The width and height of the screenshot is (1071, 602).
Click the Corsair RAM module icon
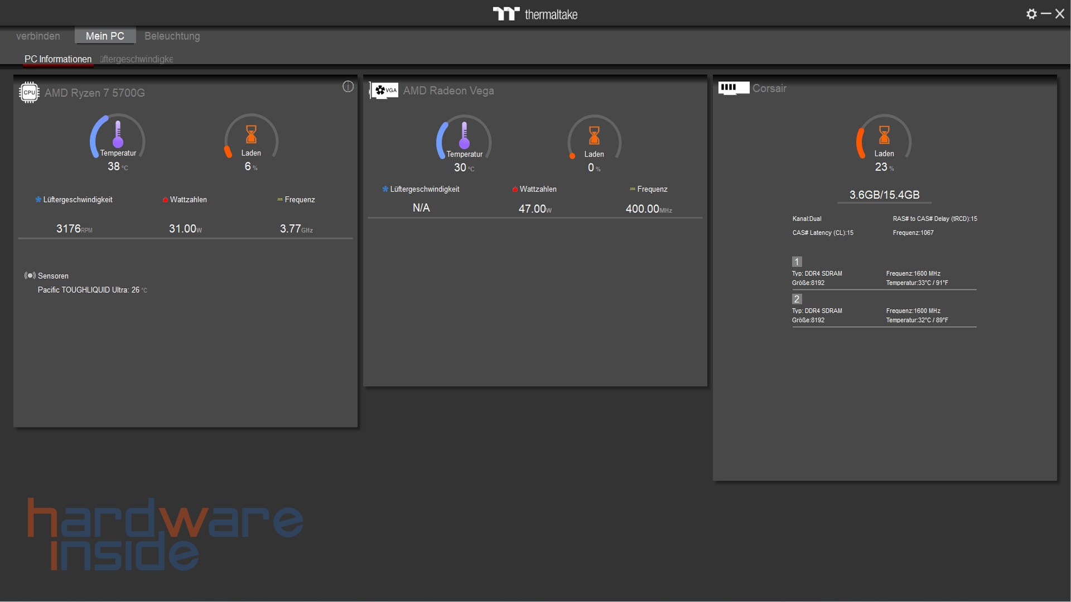click(x=733, y=88)
